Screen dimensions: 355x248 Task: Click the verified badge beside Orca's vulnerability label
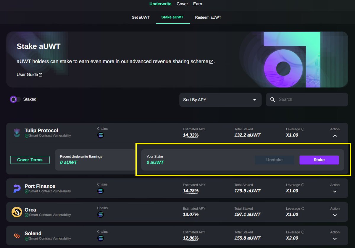pos(27,215)
